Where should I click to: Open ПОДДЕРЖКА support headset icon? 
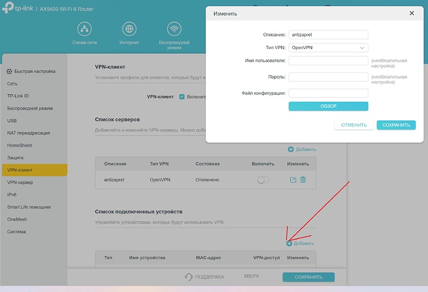[190, 277]
